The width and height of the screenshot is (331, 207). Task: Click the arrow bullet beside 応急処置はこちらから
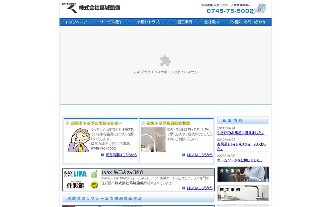point(102,155)
